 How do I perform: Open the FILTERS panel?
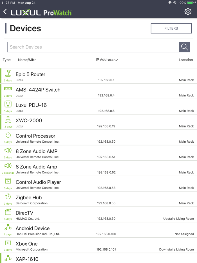click(171, 28)
